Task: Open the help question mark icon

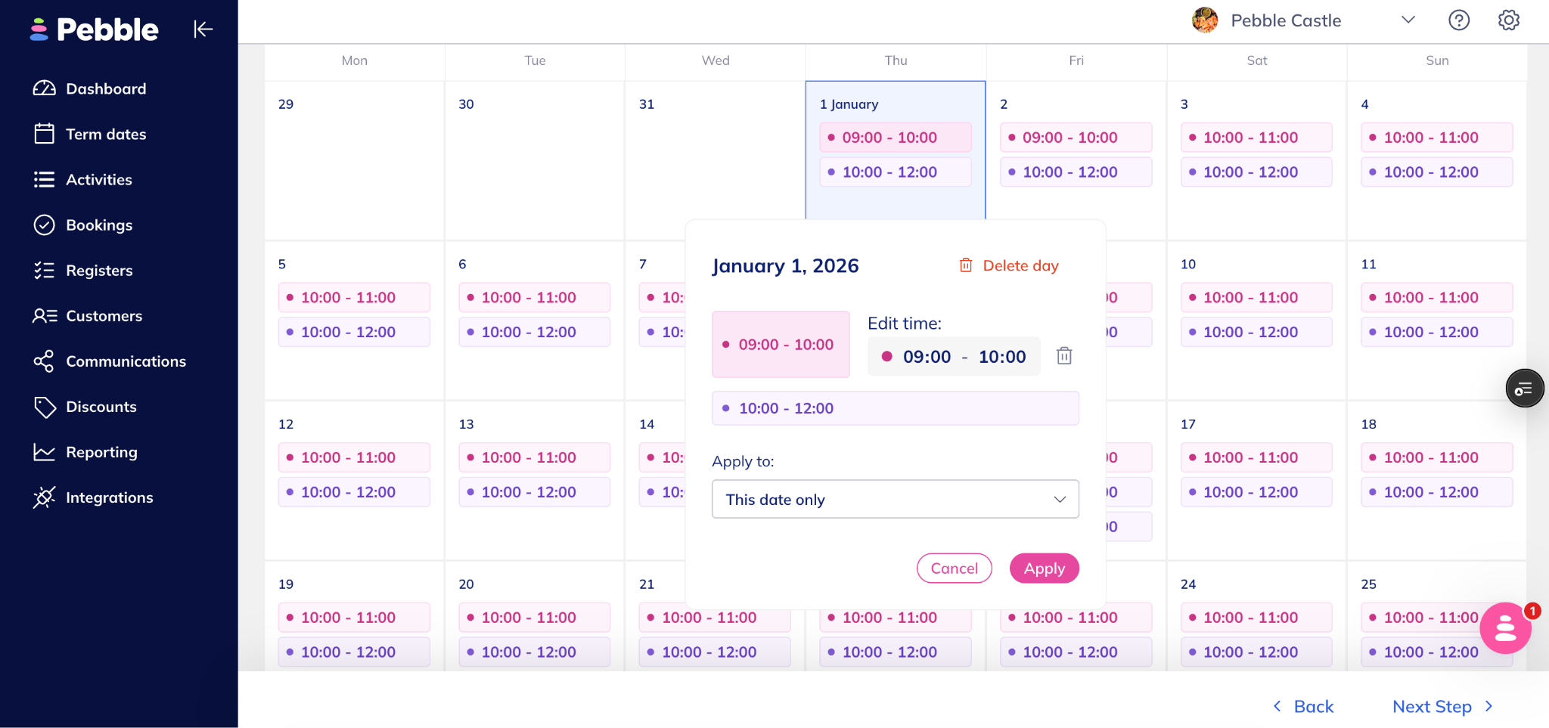Action: [1458, 20]
